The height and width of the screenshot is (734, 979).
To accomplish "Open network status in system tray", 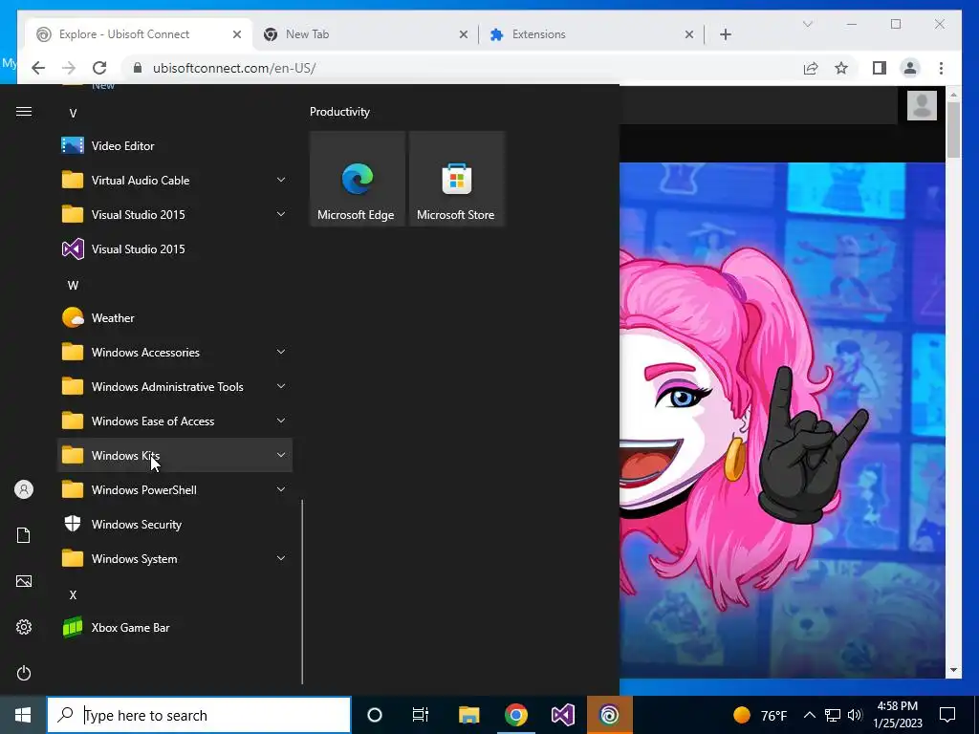I will 833,715.
